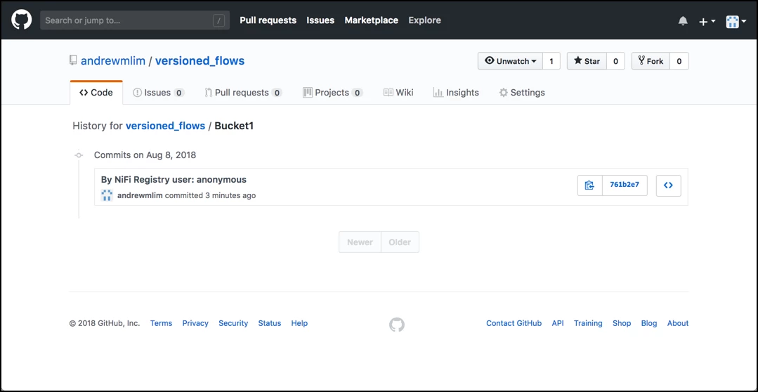758x392 pixels.
Task: Switch to the Wiki tab
Action: pyautogui.click(x=398, y=92)
